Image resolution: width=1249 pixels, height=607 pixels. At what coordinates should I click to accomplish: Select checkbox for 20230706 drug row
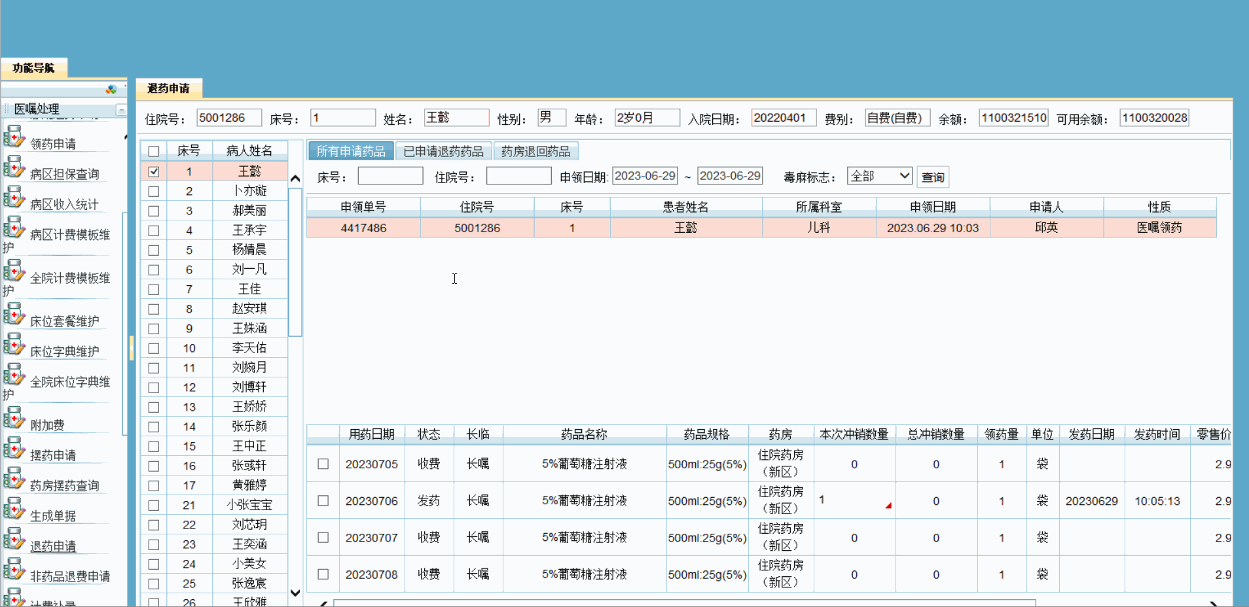click(323, 500)
